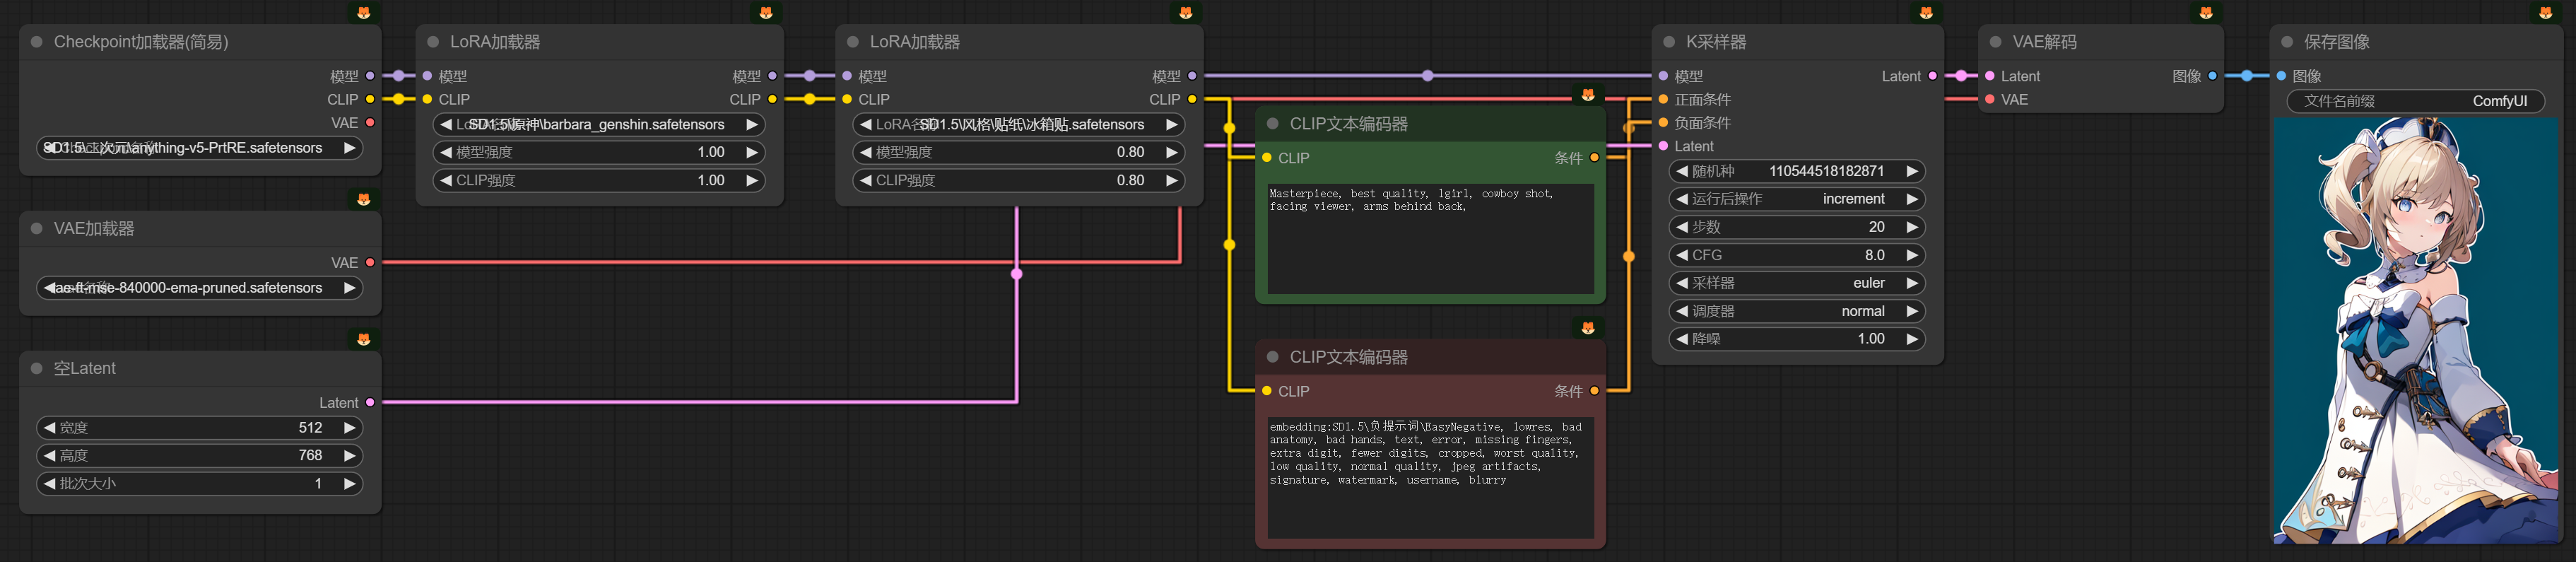
Task: Click the 保存图像 node title
Action: click(2337, 42)
